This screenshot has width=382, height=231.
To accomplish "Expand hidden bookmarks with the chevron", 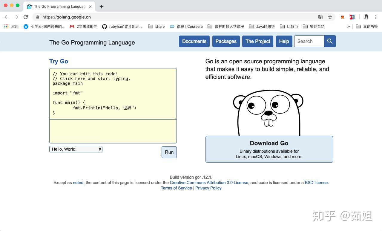I will pyautogui.click(x=348, y=26).
